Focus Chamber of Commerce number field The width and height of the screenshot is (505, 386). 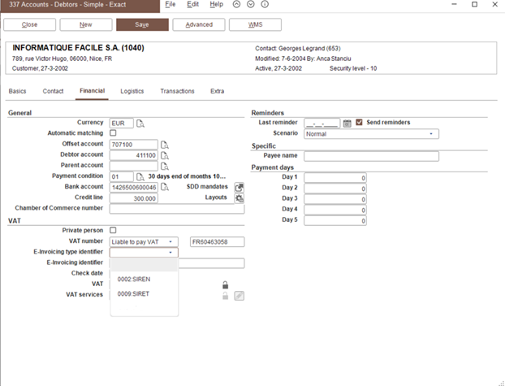click(x=177, y=209)
